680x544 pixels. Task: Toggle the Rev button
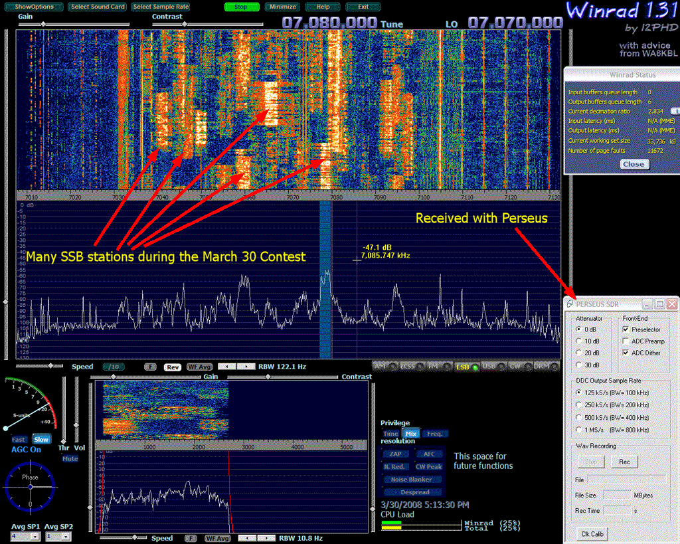point(173,367)
